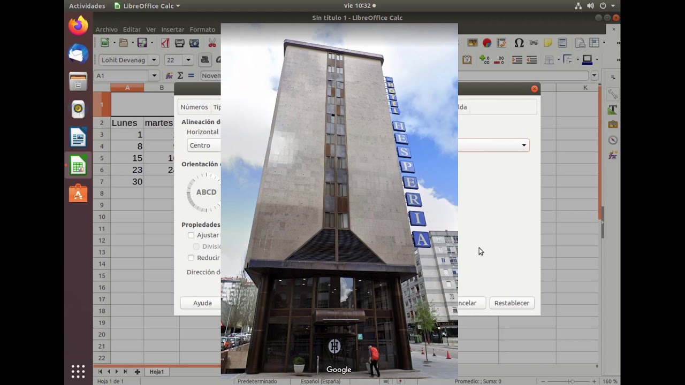Apply Background Color icon
Screen dimensions: 685x385
tap(587, 60)
